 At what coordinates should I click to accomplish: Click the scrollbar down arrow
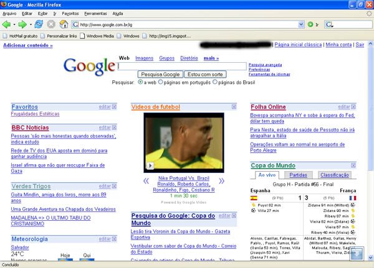(x=370, y=257)
